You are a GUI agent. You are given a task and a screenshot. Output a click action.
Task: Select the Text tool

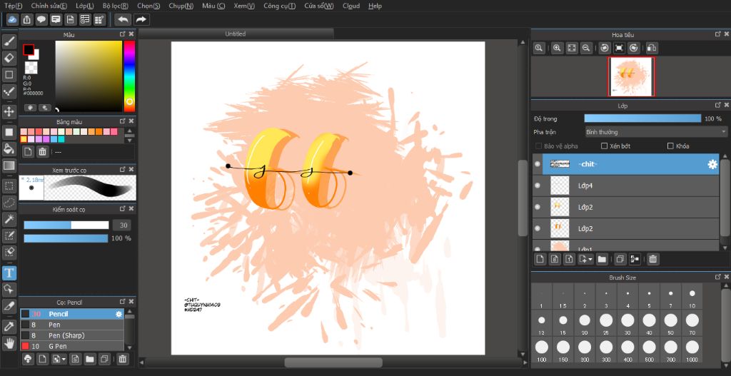[x=9, y=273]
